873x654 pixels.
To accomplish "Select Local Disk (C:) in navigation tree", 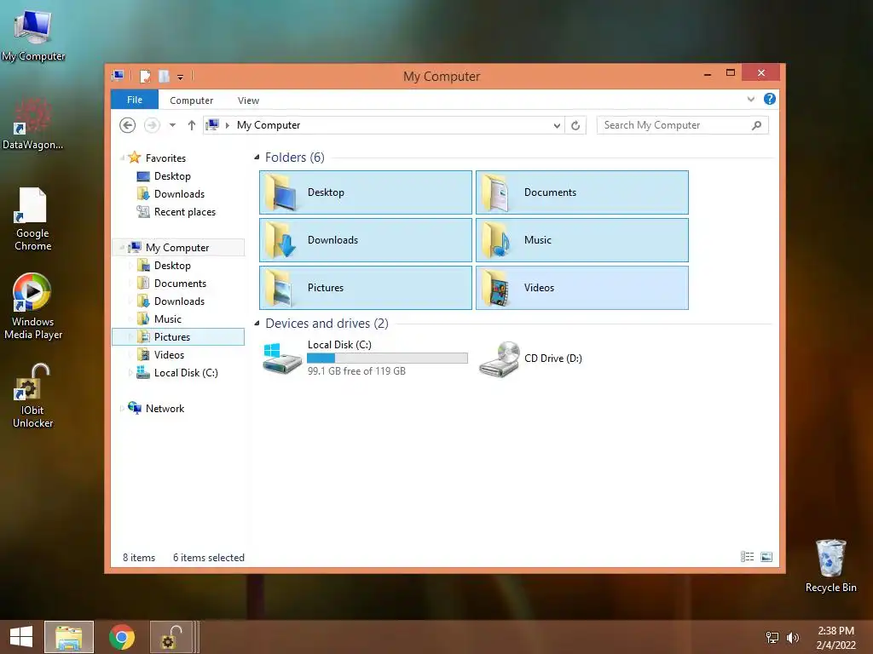I will coord(185,373).
